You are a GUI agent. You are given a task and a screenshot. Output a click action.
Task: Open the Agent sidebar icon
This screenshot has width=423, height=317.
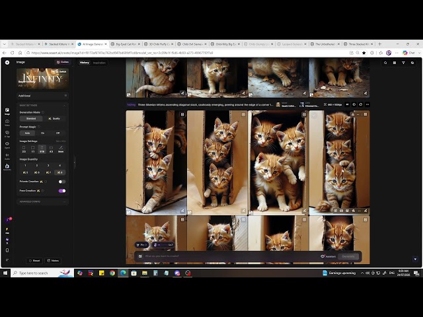click(7, 145)
